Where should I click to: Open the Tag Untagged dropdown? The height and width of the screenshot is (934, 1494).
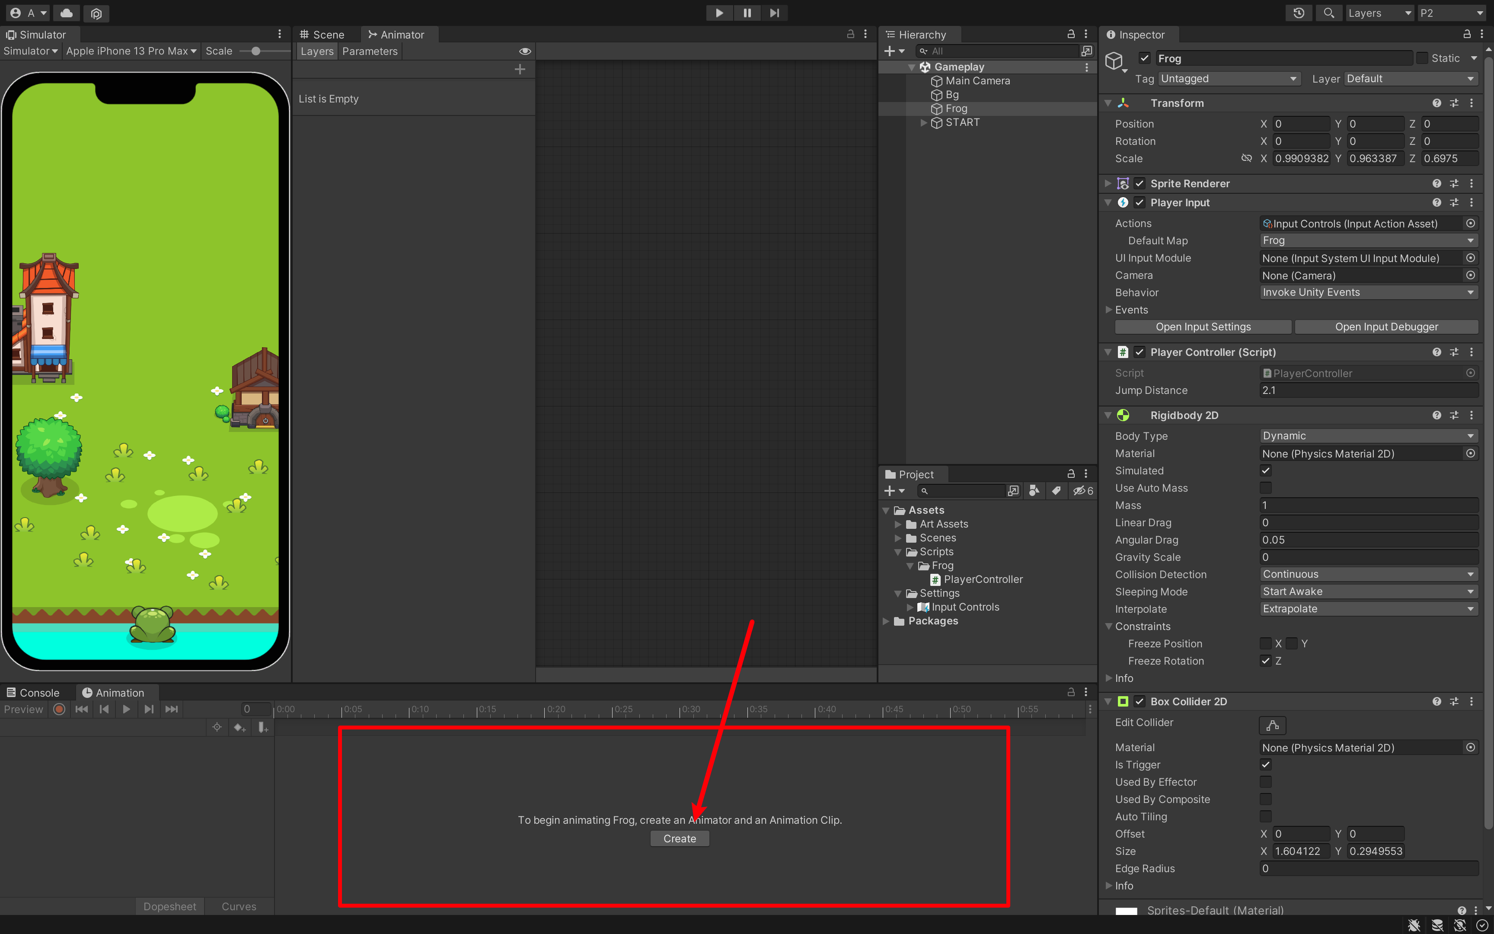click(x=1229, y=78)
